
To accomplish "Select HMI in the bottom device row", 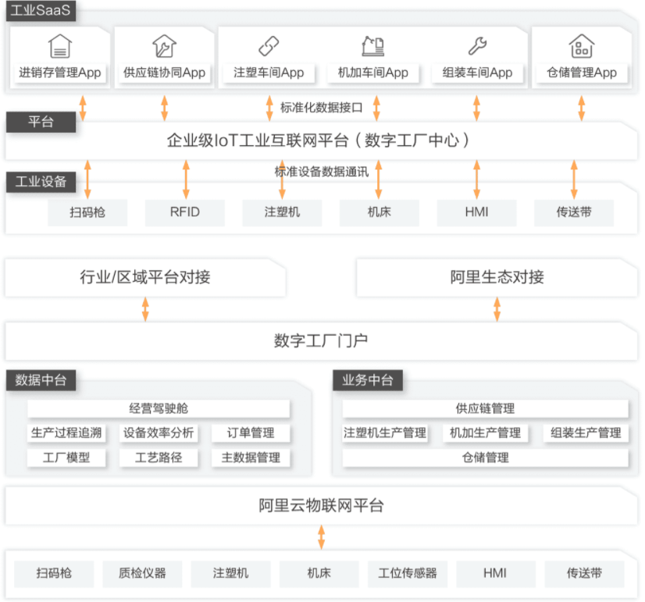I will 496,574.
